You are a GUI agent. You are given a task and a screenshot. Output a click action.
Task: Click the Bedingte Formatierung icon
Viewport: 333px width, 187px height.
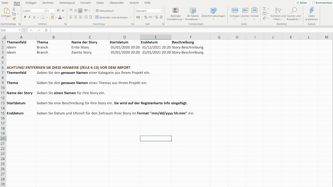click(x=176, y=14)
